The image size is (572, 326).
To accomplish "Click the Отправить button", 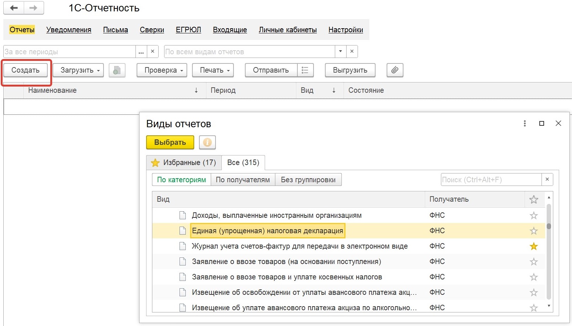I will point(271,70).
